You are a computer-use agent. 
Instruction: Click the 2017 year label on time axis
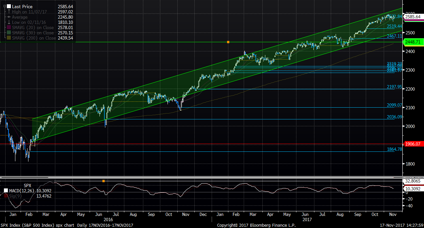tap(307, 219)
